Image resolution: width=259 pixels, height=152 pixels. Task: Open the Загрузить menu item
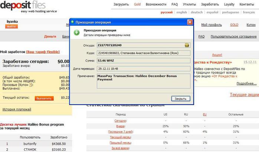[121, 4]
